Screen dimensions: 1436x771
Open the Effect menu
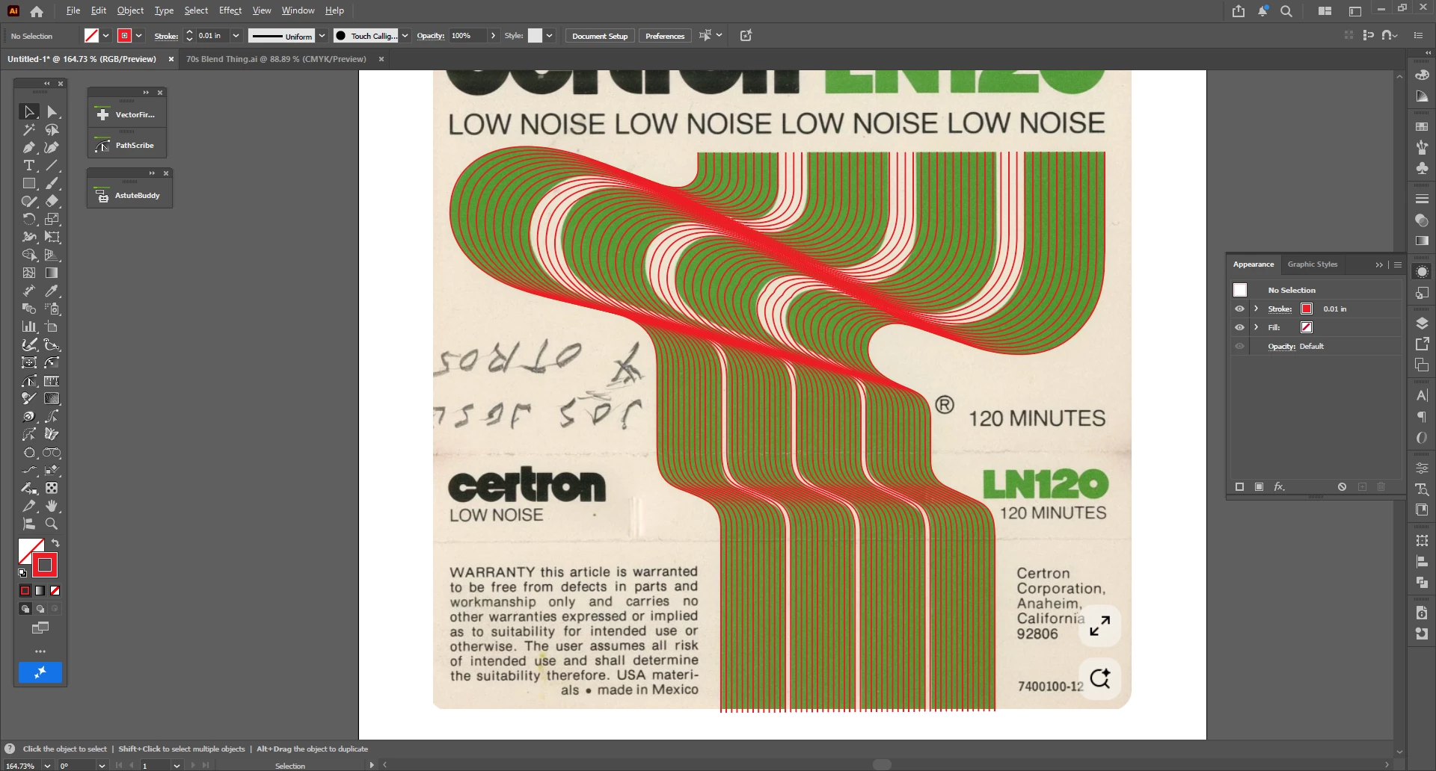click(x=230, y=10)
